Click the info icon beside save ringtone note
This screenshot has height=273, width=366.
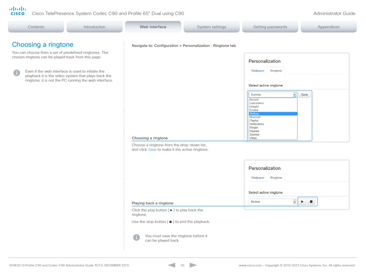tap(136, 237)
